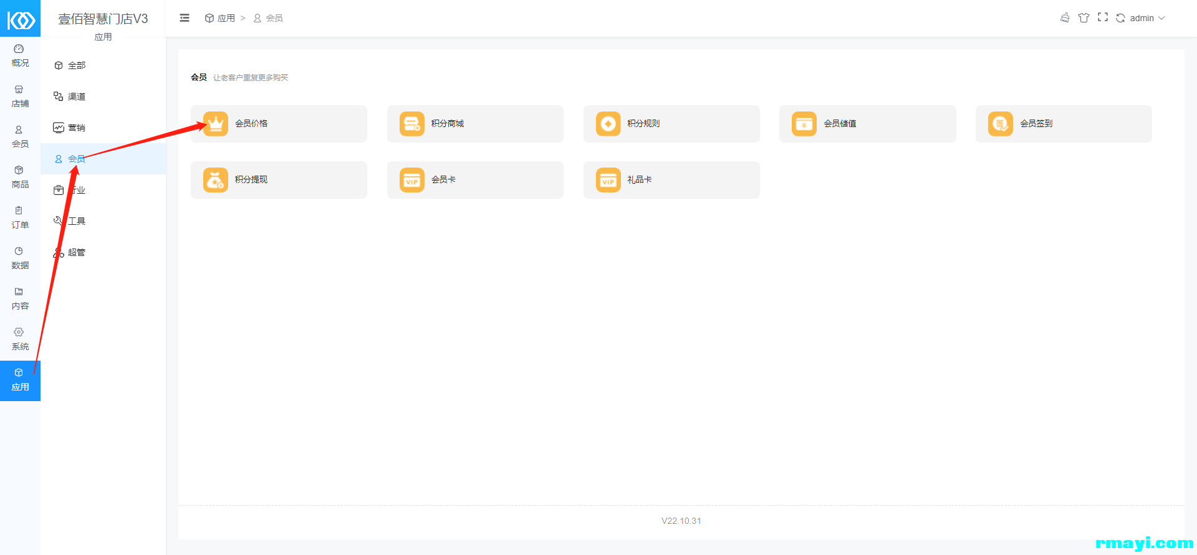Click the logo in top-left corner

click(x=21, y=20)
